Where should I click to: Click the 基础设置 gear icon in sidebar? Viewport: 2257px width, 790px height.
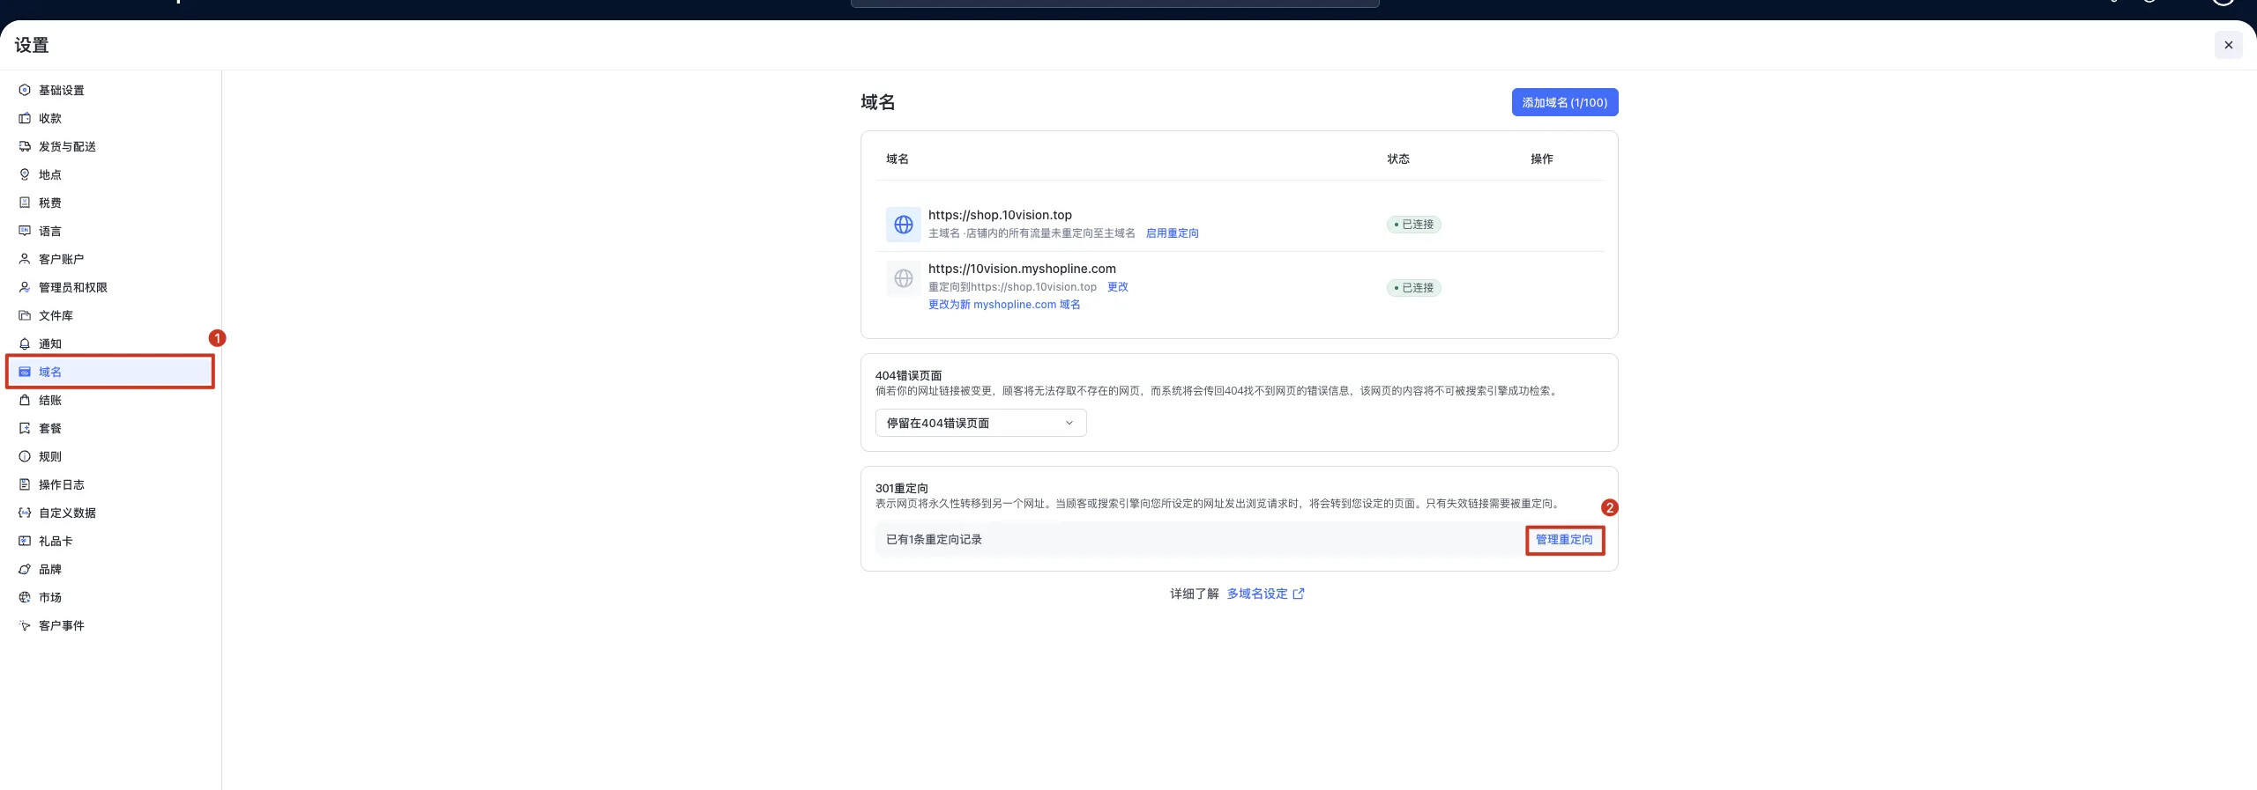(25, 90)
